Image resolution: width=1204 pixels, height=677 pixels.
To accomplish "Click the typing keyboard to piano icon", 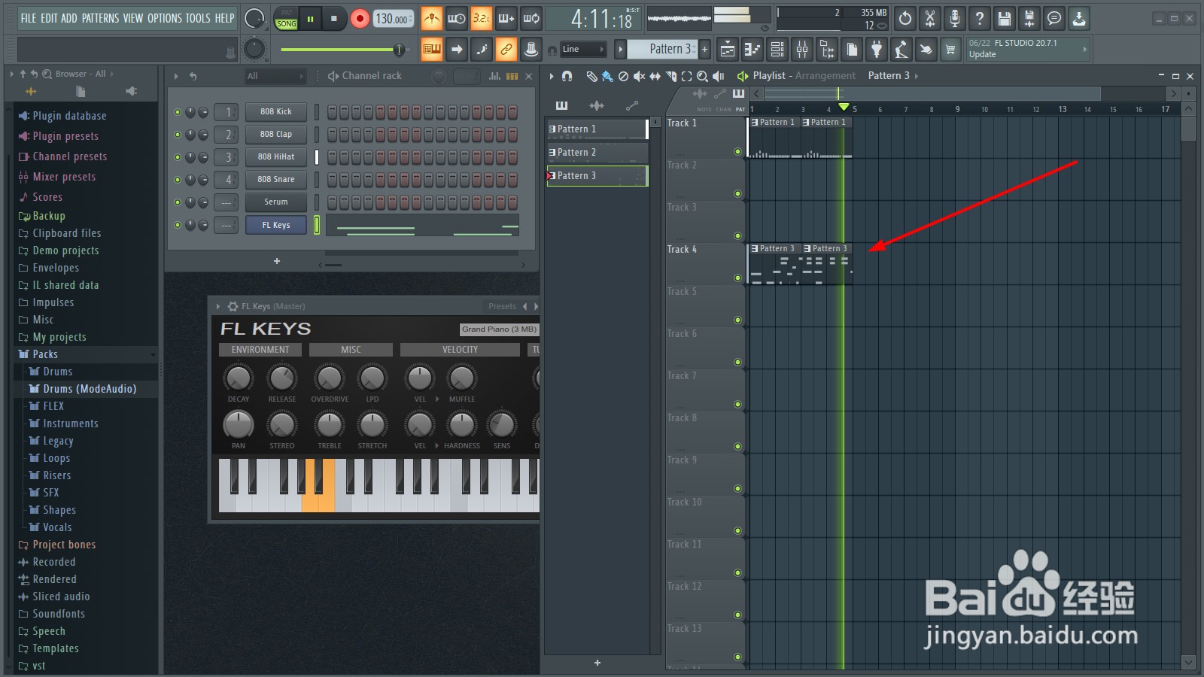I will click(432, 50).
